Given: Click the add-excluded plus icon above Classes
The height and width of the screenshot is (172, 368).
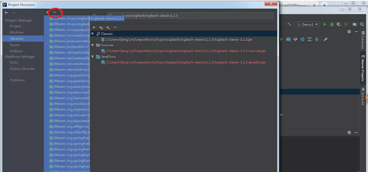Looking at the screenshot, I should 108,28.
